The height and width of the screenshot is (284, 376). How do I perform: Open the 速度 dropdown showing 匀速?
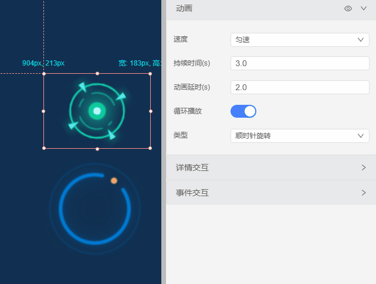[x=300, y=39]
